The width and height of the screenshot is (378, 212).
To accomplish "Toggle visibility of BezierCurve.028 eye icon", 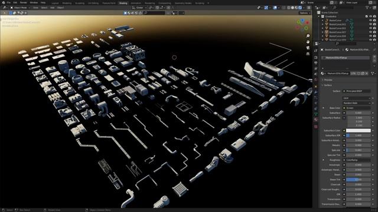I will coord(370,36).
